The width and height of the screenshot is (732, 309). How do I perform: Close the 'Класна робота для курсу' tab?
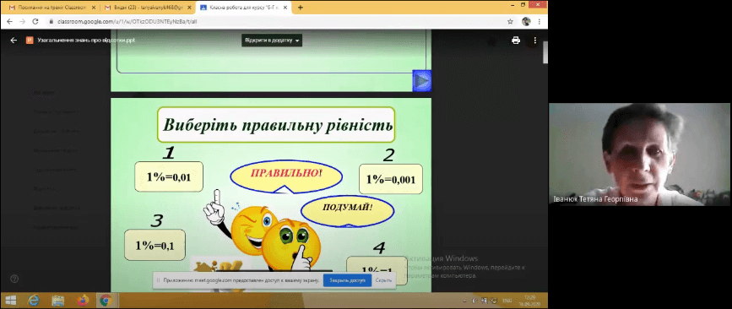tap(285, 8)
